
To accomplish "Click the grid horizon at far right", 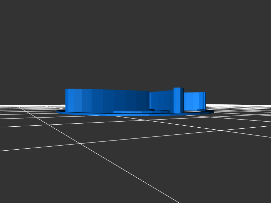I will (264, 106).
